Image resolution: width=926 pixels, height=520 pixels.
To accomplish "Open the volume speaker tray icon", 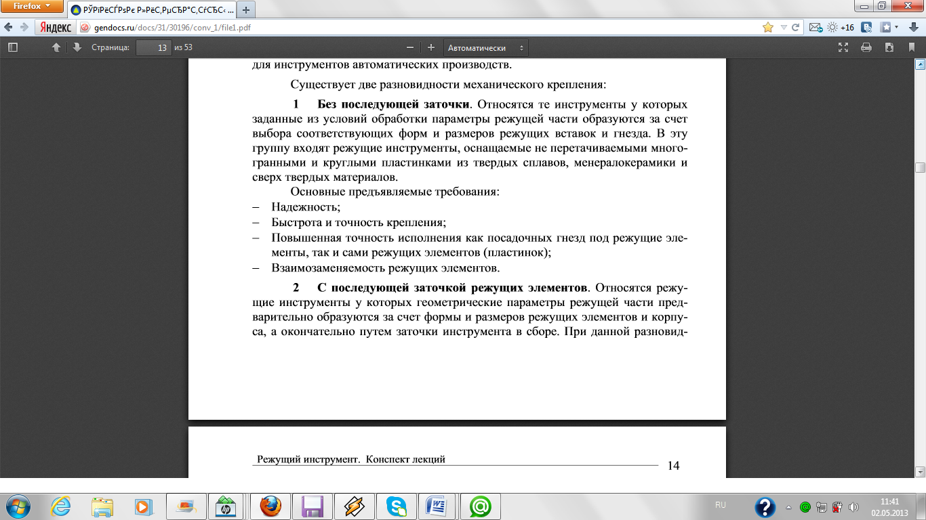I will 853,506.
